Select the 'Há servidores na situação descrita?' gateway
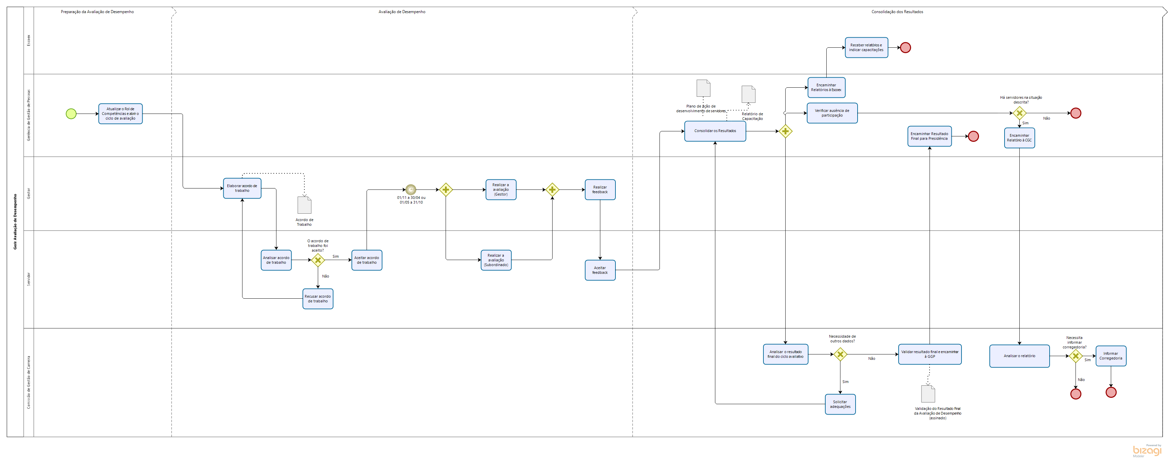1169x468 pixels. [1019, 113]
